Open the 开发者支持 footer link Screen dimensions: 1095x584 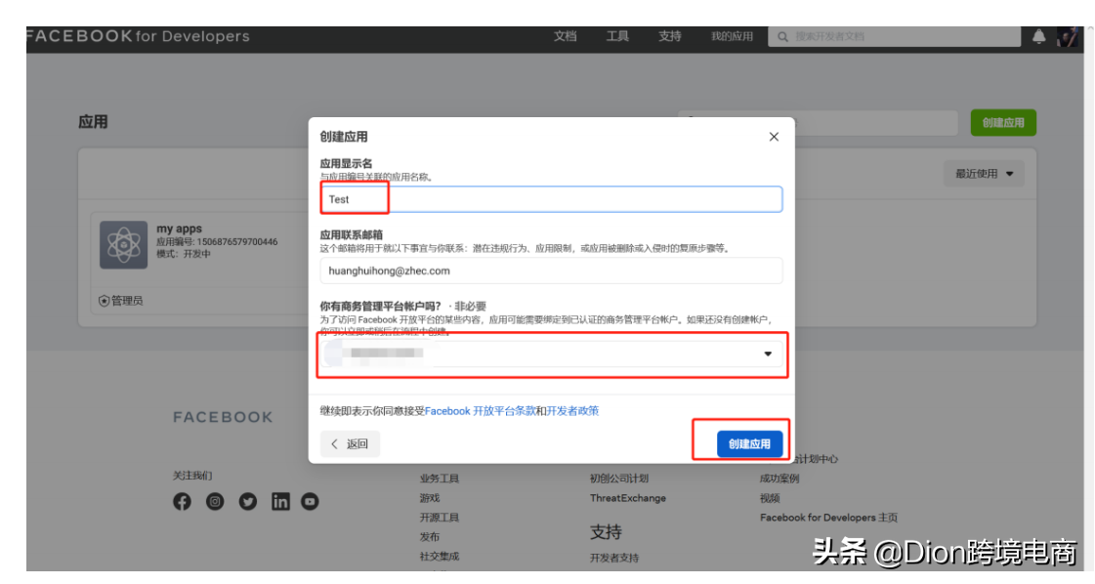[613, 559]
